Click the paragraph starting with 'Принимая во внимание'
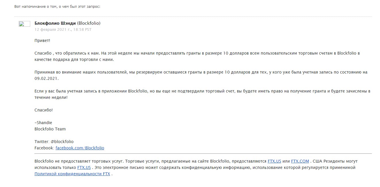Screen dimensions: 380x187 click(x=201, y=75)
